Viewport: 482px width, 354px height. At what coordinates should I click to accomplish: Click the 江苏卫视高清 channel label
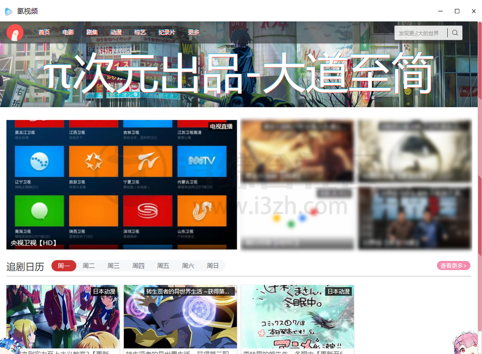click(x=189, y=133)
